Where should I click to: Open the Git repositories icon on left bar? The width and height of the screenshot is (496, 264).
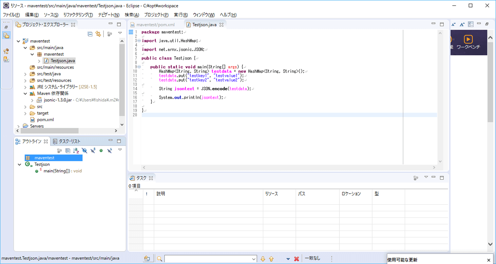[6, 59]
